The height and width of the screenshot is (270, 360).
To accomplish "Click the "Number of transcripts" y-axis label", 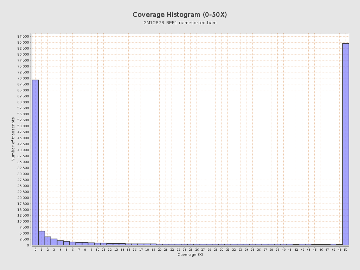I will click(13, 139).
